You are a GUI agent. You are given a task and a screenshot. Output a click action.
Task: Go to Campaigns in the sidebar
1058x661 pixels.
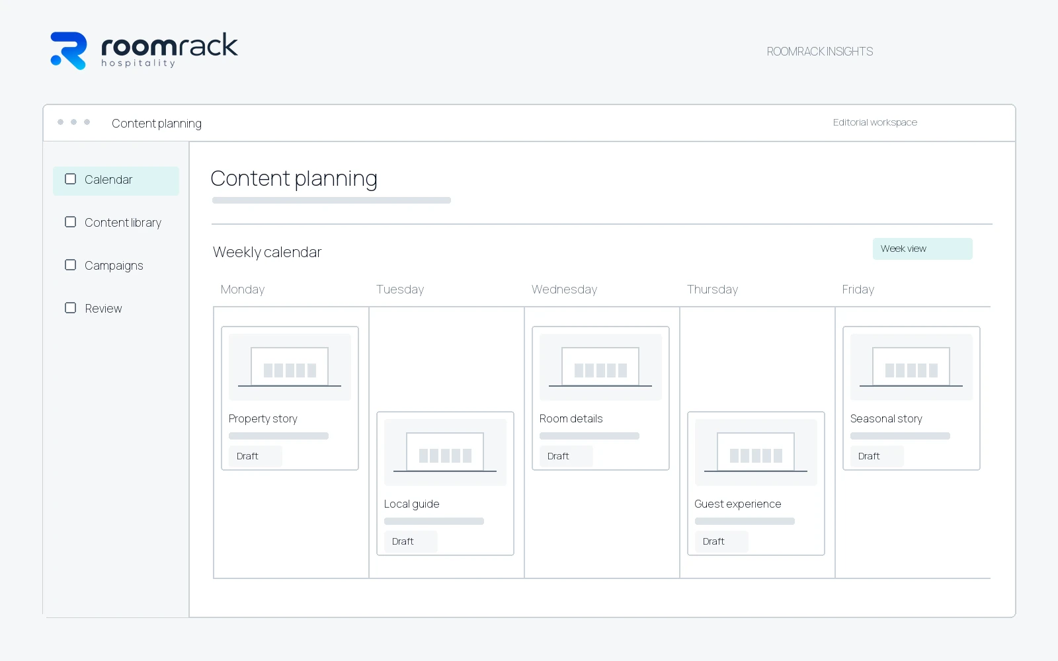tap(116, 266)
